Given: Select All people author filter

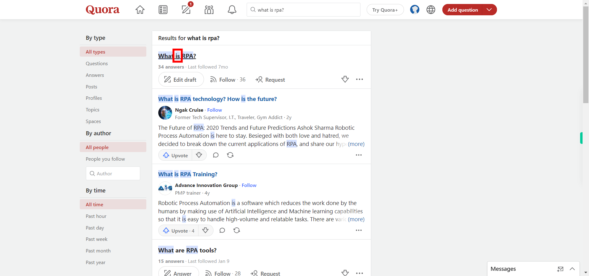Looking at the screenshot, I should click(113, 147).
